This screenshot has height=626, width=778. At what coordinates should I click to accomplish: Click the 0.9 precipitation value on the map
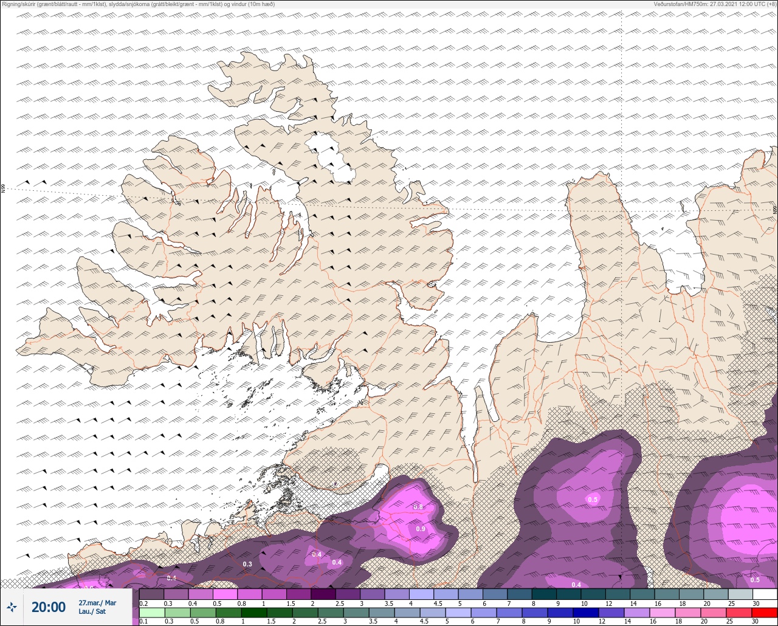point(421,529)
